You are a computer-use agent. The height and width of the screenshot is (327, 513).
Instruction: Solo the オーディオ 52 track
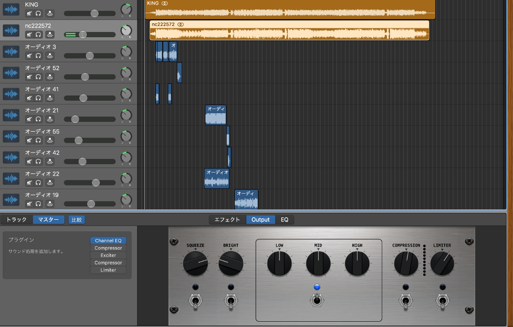[38, 77]
